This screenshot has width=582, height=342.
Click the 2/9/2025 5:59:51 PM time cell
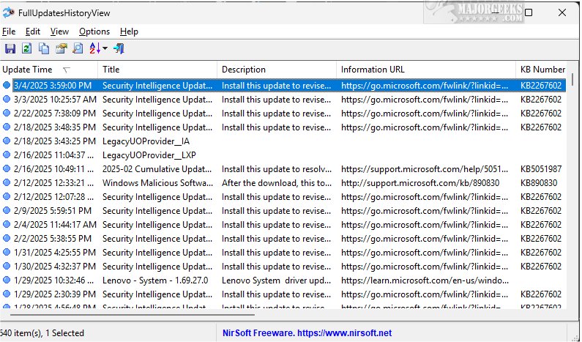(x=53, y=211)
